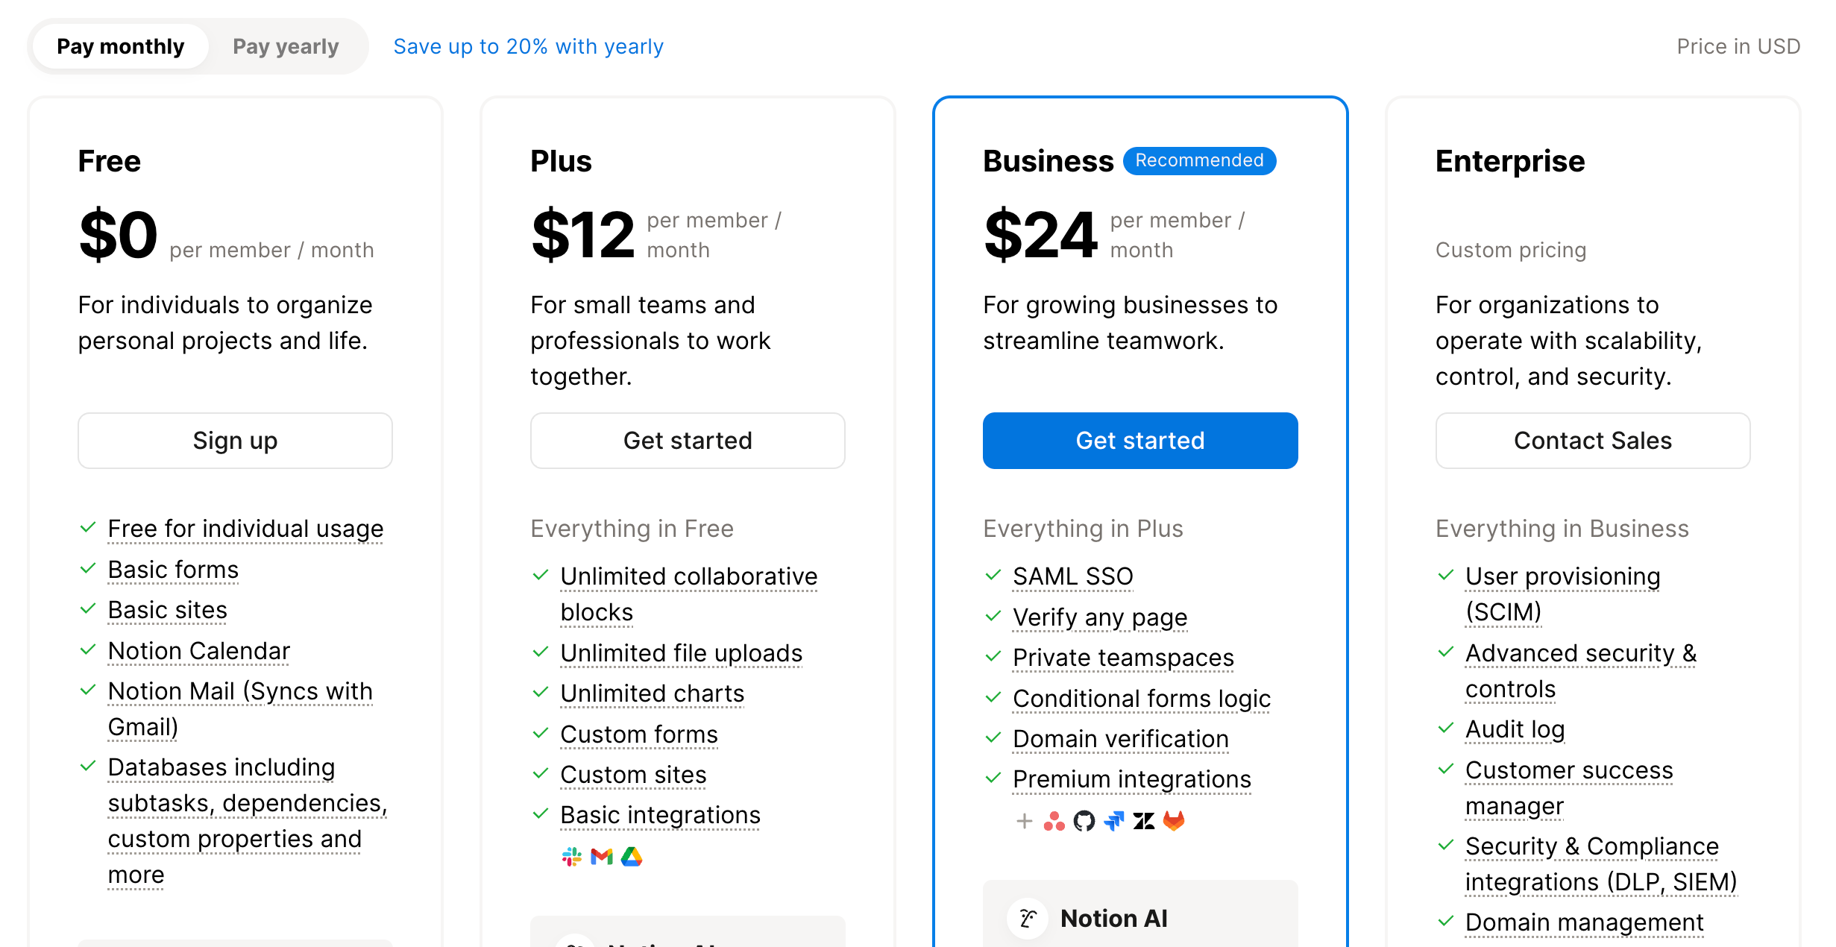Click Get started on the Plus plan

coord(688,441)
